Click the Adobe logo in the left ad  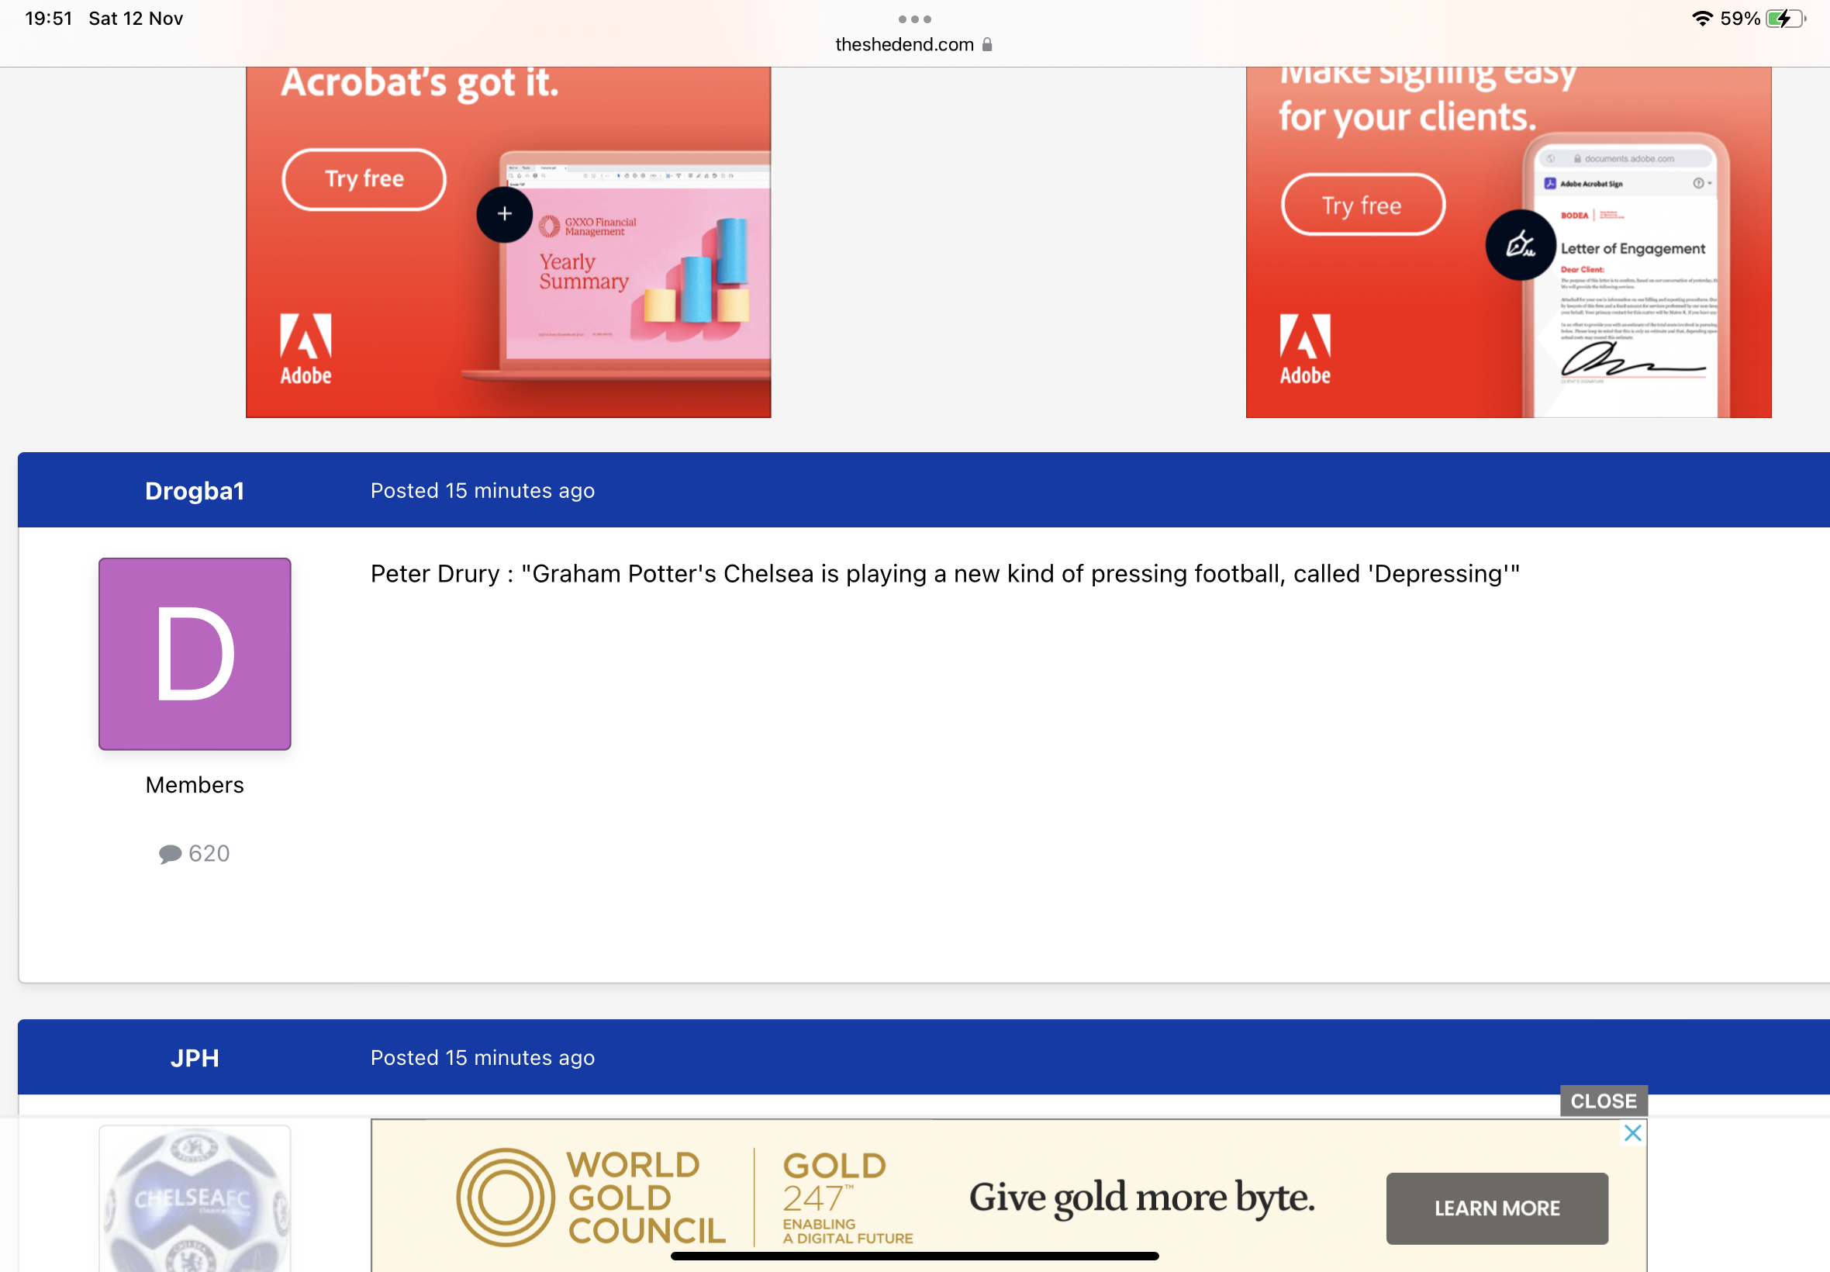[x=306, y=349]
